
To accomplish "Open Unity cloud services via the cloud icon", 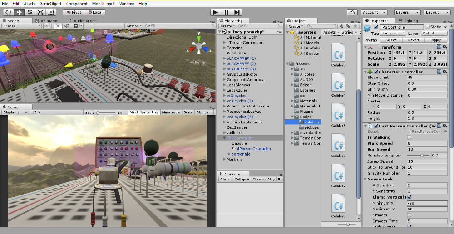I will click(352, 12).
